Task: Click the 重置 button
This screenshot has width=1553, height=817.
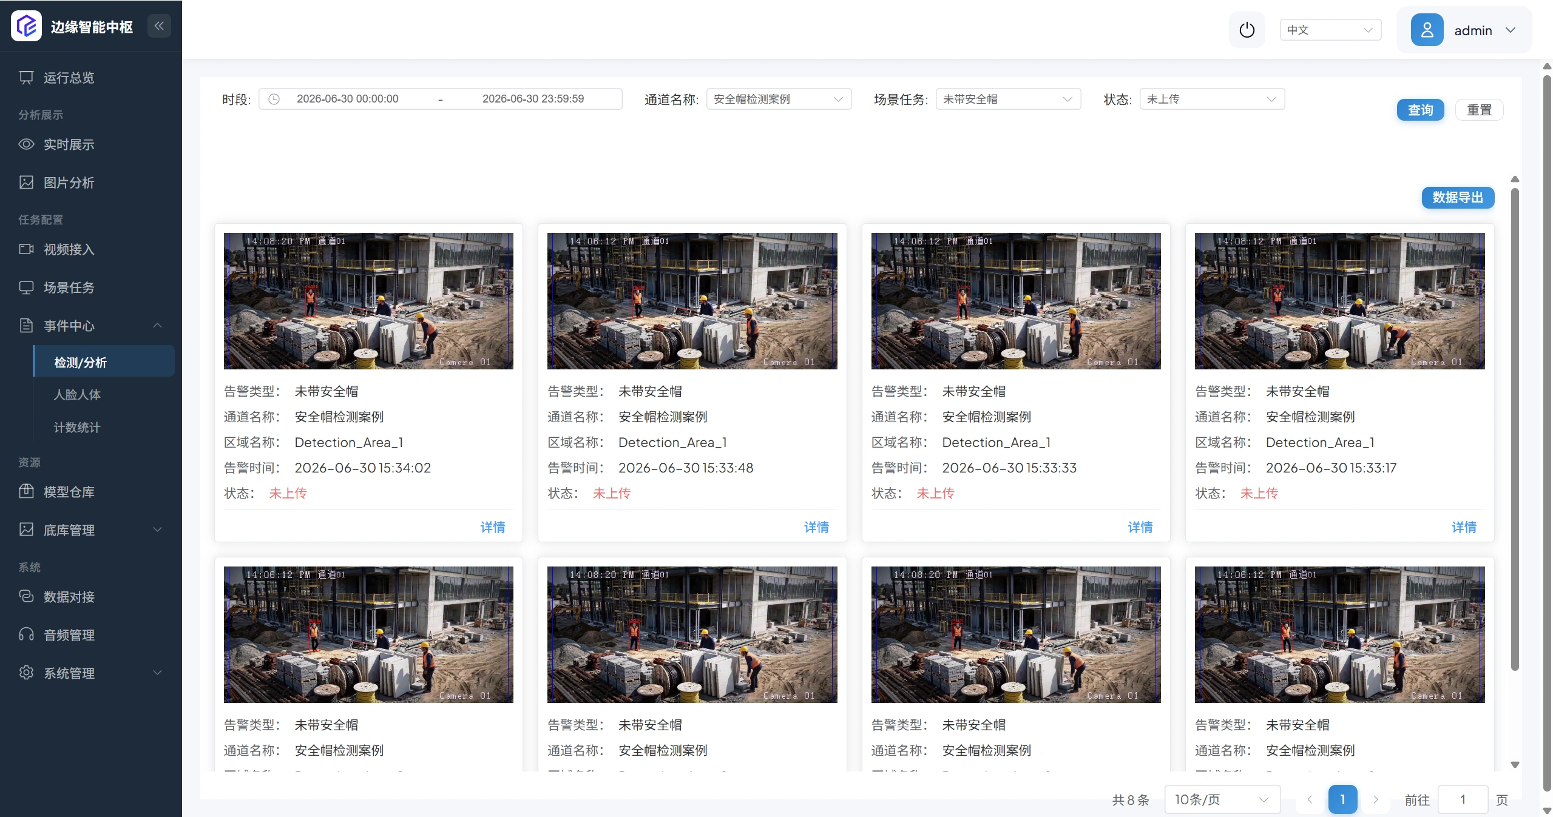Action: click(1479, 110)
